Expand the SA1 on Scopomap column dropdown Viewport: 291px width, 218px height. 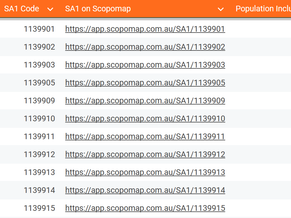[221, 9]
